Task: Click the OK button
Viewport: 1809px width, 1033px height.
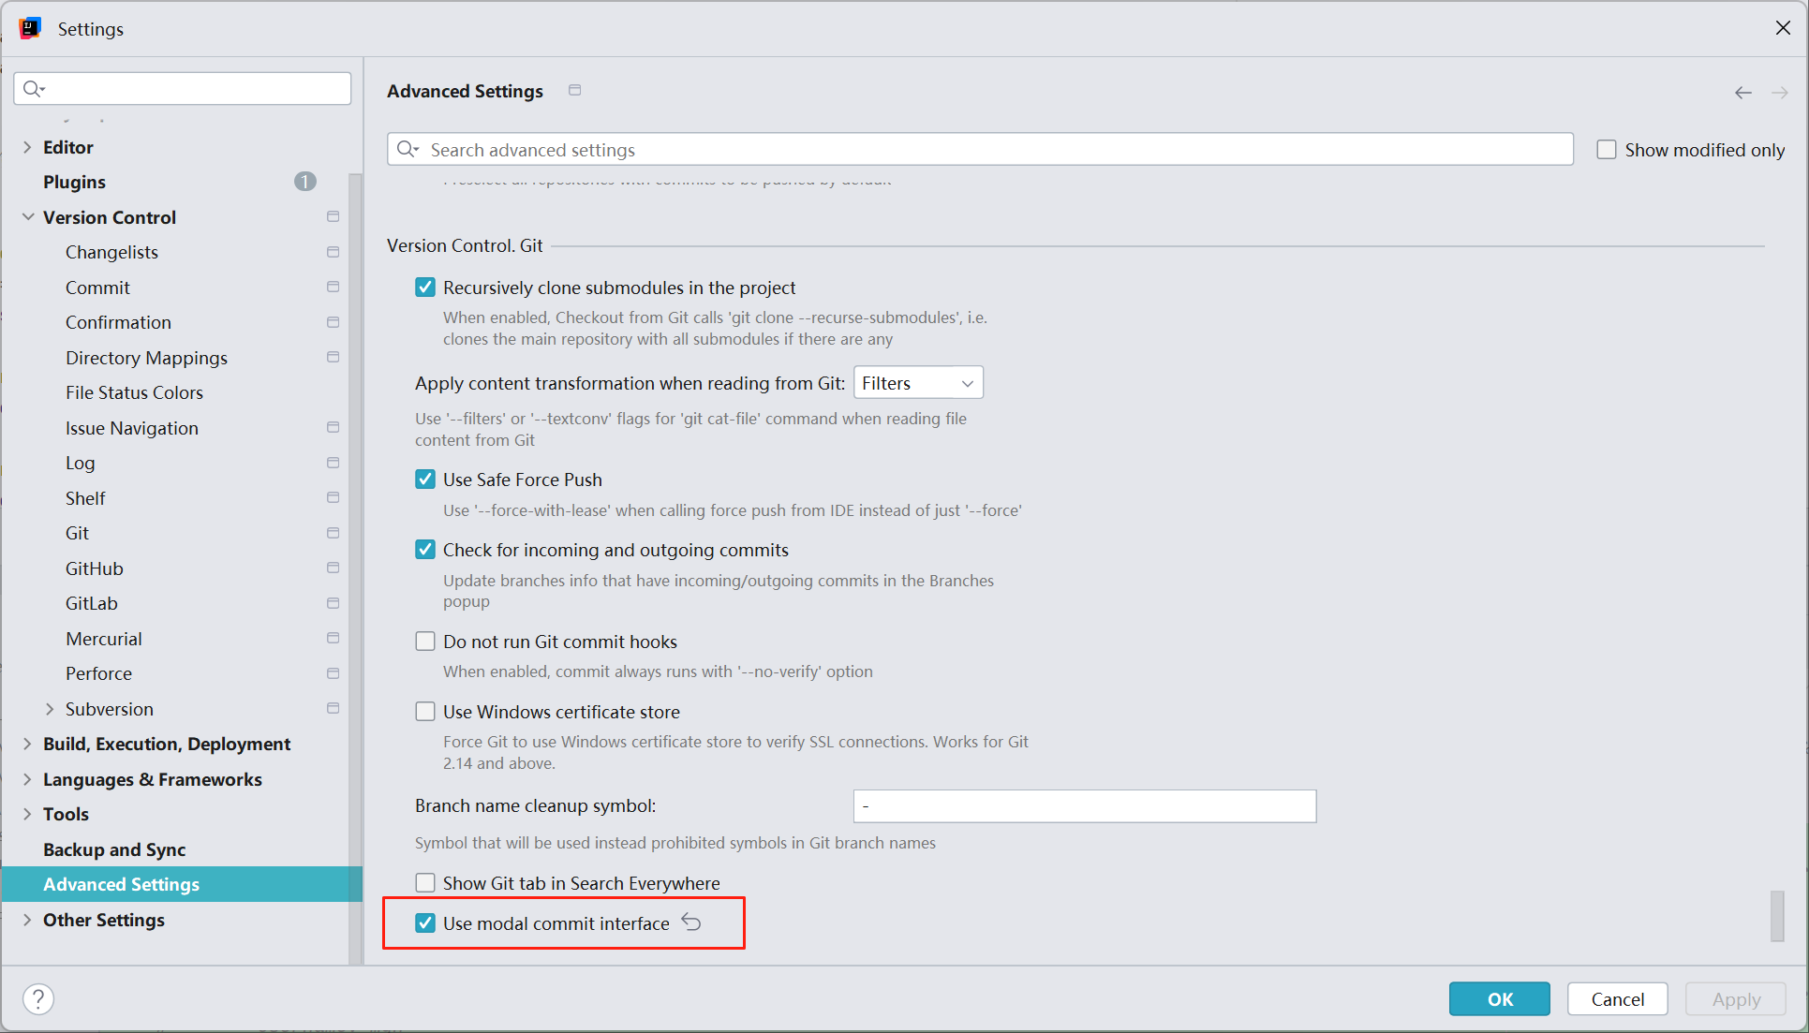Action: point(1499,998)
